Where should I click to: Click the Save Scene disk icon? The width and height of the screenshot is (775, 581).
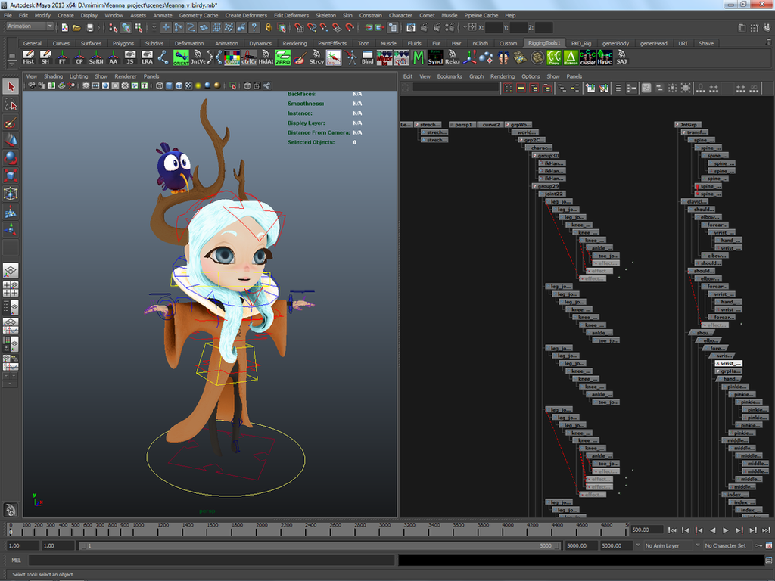click(x=89, y=28)
